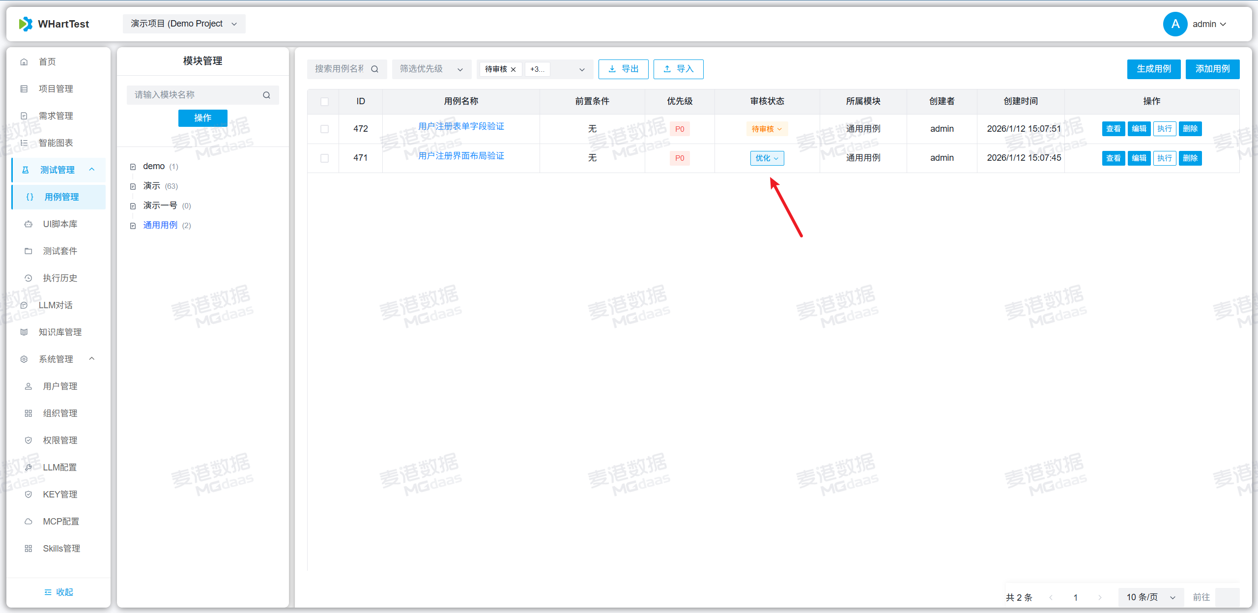This screenshot has height=613, width=1258.
Task: Open the 演示项目 project selector
Action: tap(184, 24)
